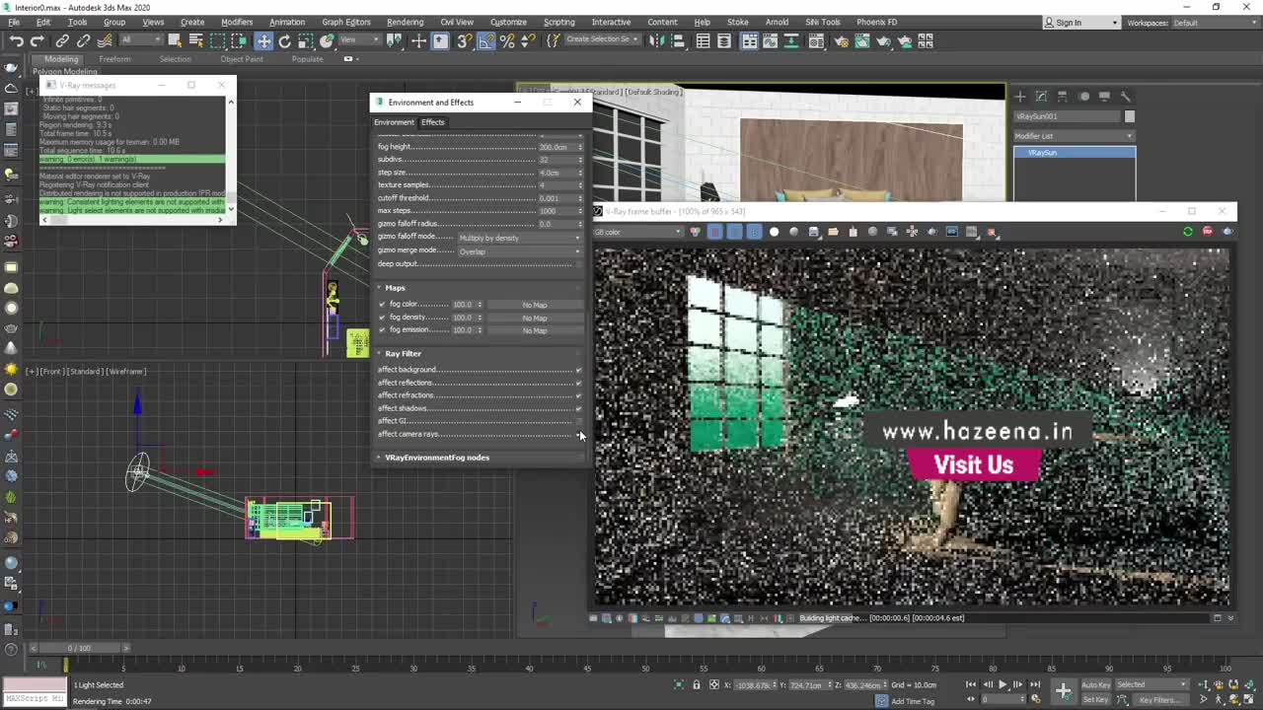1263x710 pixels.
Task: Toggle the 3D Snaps button
Action: pyautogui.click(x=464, y=40)
